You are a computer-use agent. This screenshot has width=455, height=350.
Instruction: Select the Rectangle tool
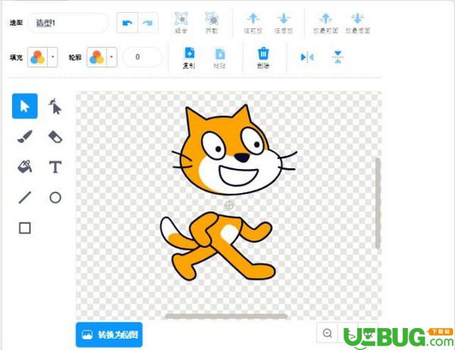[25, 228]
